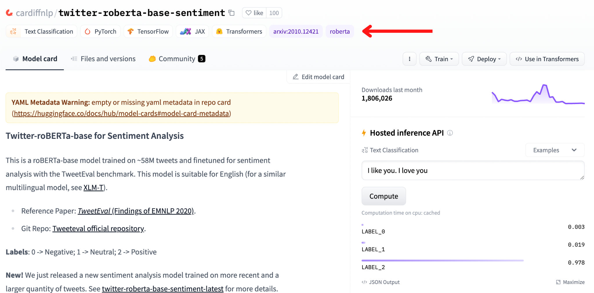Open the Community tab
This screenshot has width=594, height=293.
(177, 59)
